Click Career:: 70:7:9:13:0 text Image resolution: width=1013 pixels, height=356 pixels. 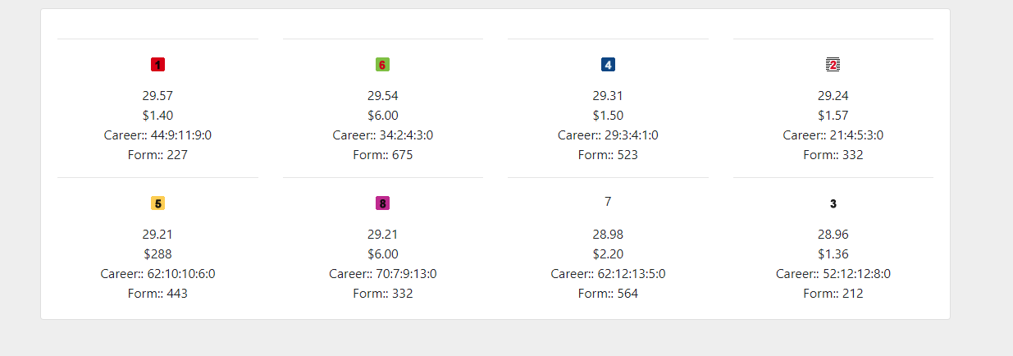coord(382,273)
